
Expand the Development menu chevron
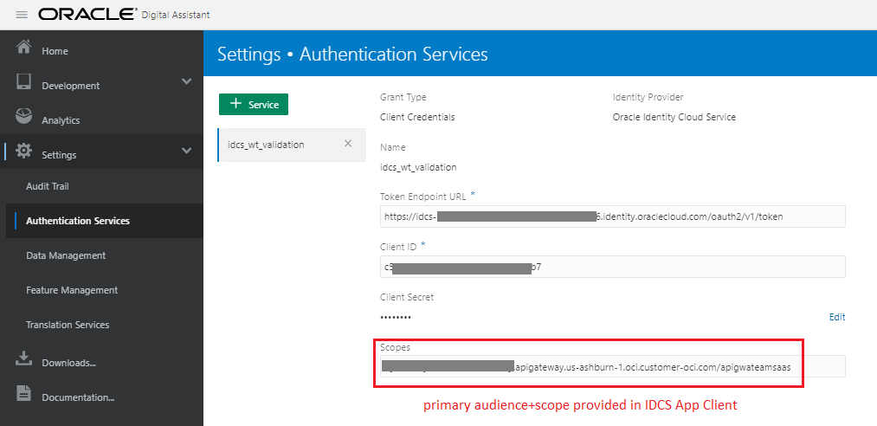(x=187, y=81)
